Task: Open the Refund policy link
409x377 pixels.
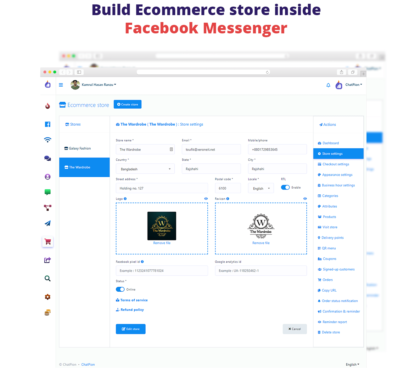Action: tap(130, 310)
